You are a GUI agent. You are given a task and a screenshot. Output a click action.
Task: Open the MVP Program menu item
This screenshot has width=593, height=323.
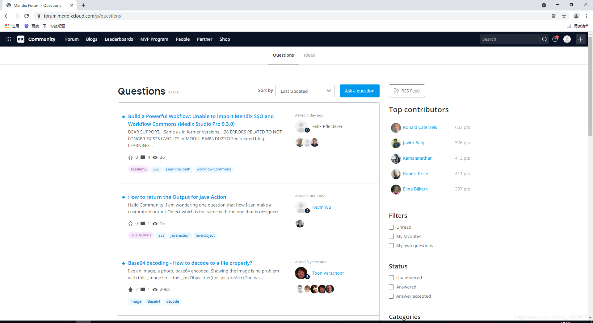click(154, 39)
